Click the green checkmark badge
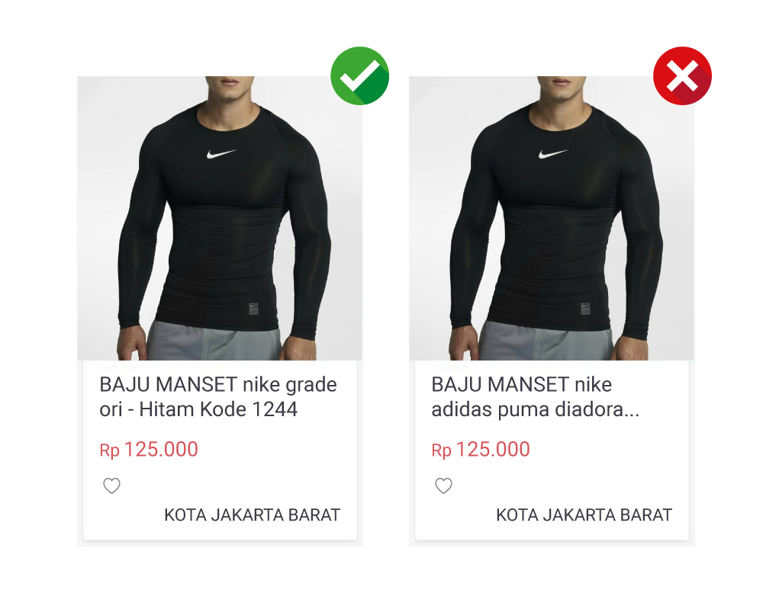The width and height of the screenshot is (763, 593). [x=359, y=75]
